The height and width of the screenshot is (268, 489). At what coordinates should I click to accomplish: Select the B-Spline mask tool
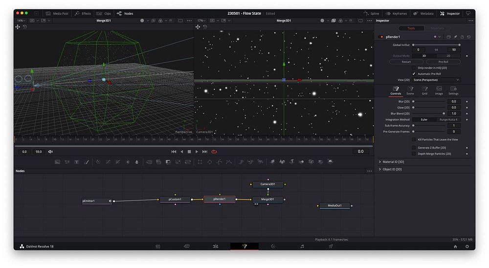pos(229,162)
